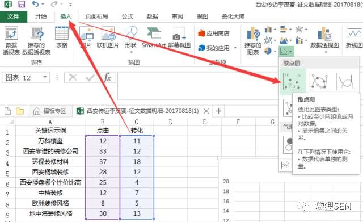Expand the Name Box dropdown arrow
Viewport: 363px width, 222px height.
click(x=45, y=77)
